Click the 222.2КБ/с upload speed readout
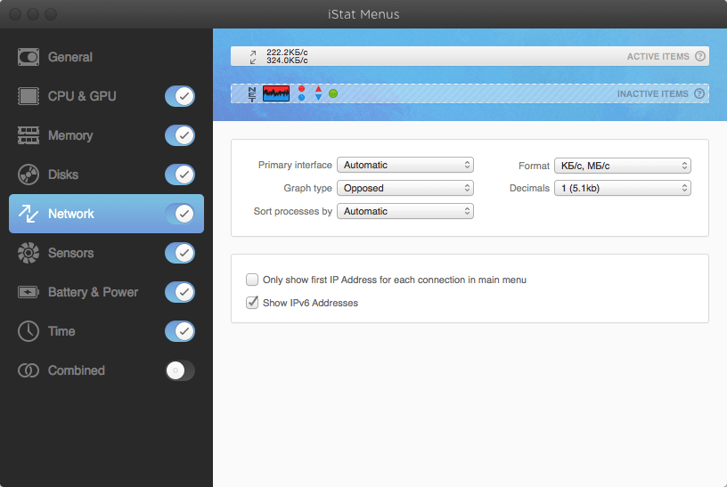This screenshot has height=487, width=727. tap(287, 53)
